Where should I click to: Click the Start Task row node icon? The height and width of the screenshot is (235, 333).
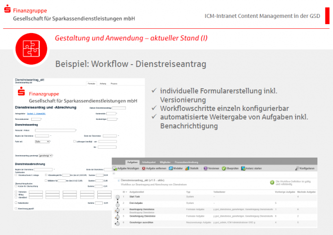click(x=118, y=197)
